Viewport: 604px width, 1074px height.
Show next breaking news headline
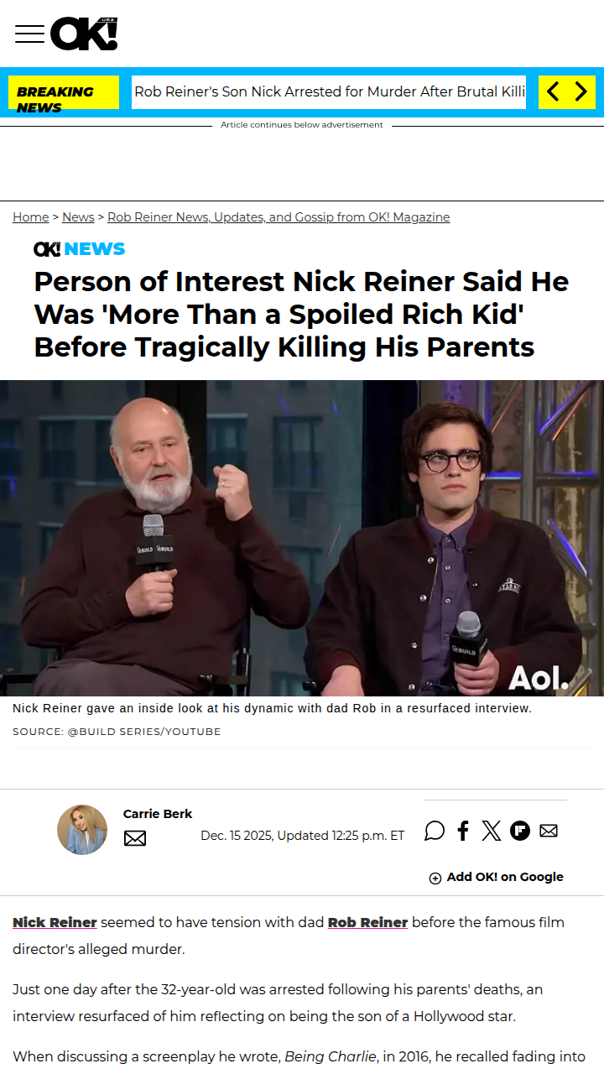click(581, 92)
